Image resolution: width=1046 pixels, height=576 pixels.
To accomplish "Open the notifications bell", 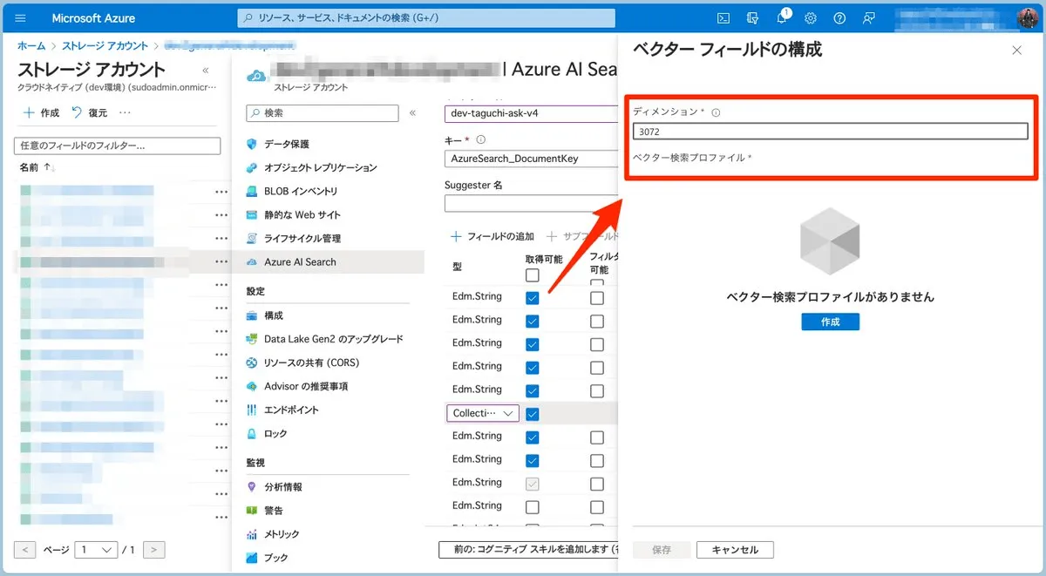I will tap(781, 18).
